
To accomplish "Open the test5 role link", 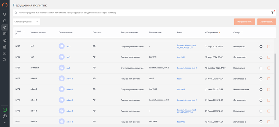I will [179, 79].
